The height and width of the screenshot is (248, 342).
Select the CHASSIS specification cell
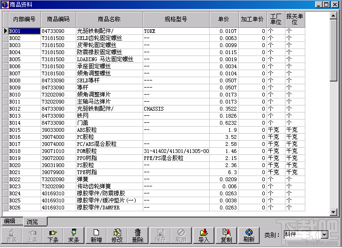(x=176, y=109)
